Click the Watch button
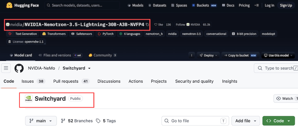The image size is (298, 127). coord(286,98)
